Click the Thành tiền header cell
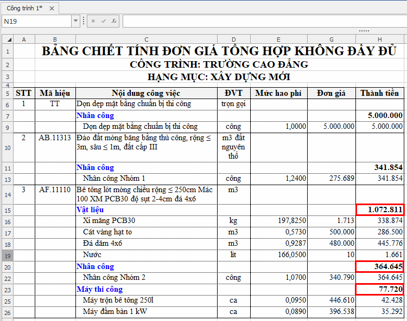 pos(380,93)
